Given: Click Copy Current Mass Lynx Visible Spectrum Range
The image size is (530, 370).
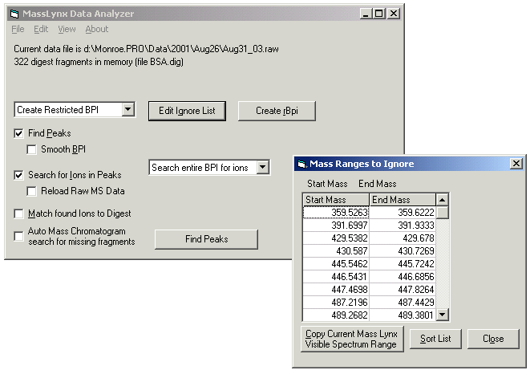Looking at the screenshot, I should coord(352,339).
